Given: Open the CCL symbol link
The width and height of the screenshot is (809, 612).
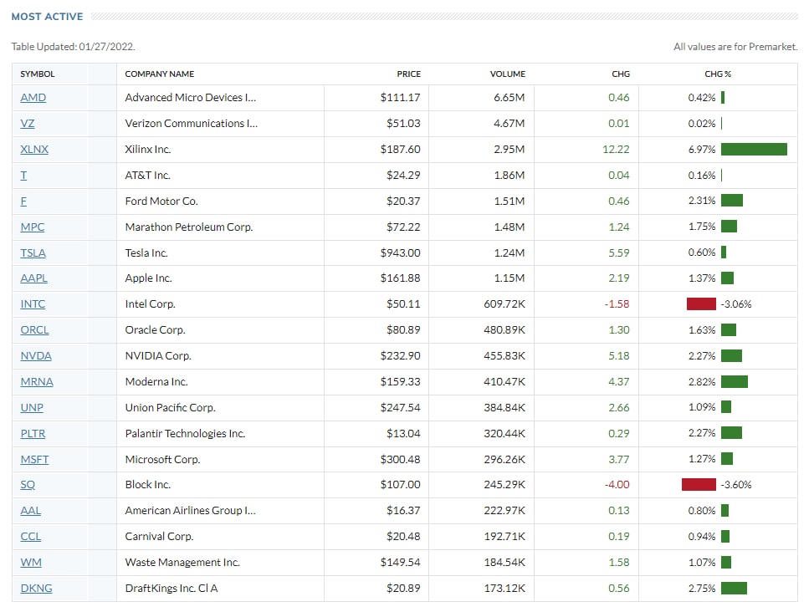Looking at the screenshot, I should (x=30, y=536).
